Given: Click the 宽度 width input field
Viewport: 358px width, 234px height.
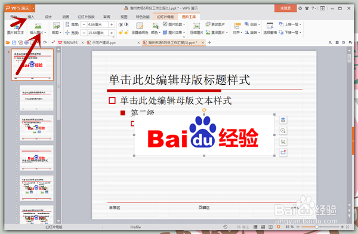Looking at the screenshot, I should [98, 33].
